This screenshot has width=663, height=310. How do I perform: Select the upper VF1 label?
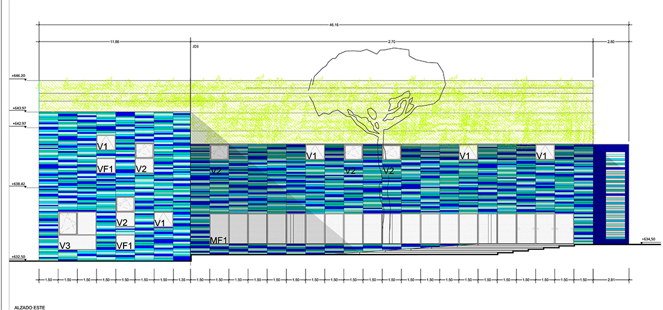coord(105,169)
